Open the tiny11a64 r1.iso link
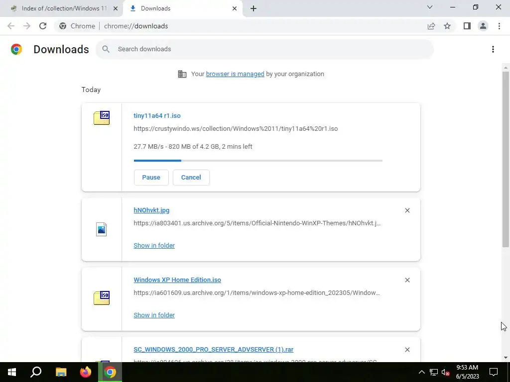Viewport: 510px width, 382px height. tap(157, 115)
